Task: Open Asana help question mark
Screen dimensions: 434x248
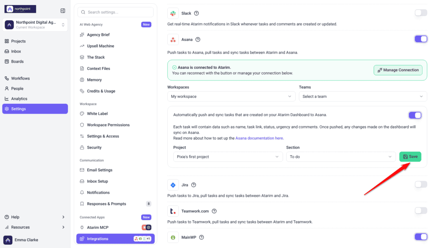Action: pos(198,39)
